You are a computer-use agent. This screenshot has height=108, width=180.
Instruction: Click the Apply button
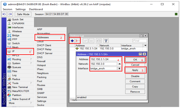point(135,70)
